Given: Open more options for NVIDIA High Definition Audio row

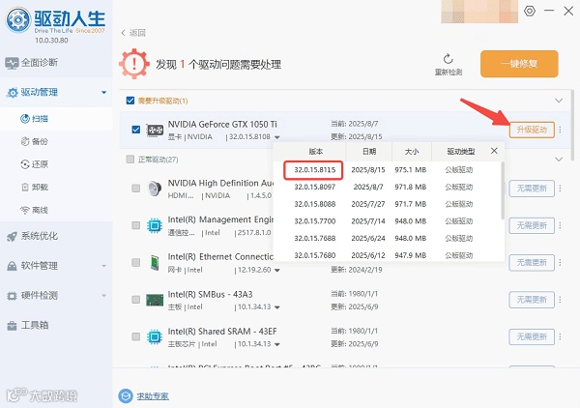Looking at the screenshot, I should (x=560, y=189).
